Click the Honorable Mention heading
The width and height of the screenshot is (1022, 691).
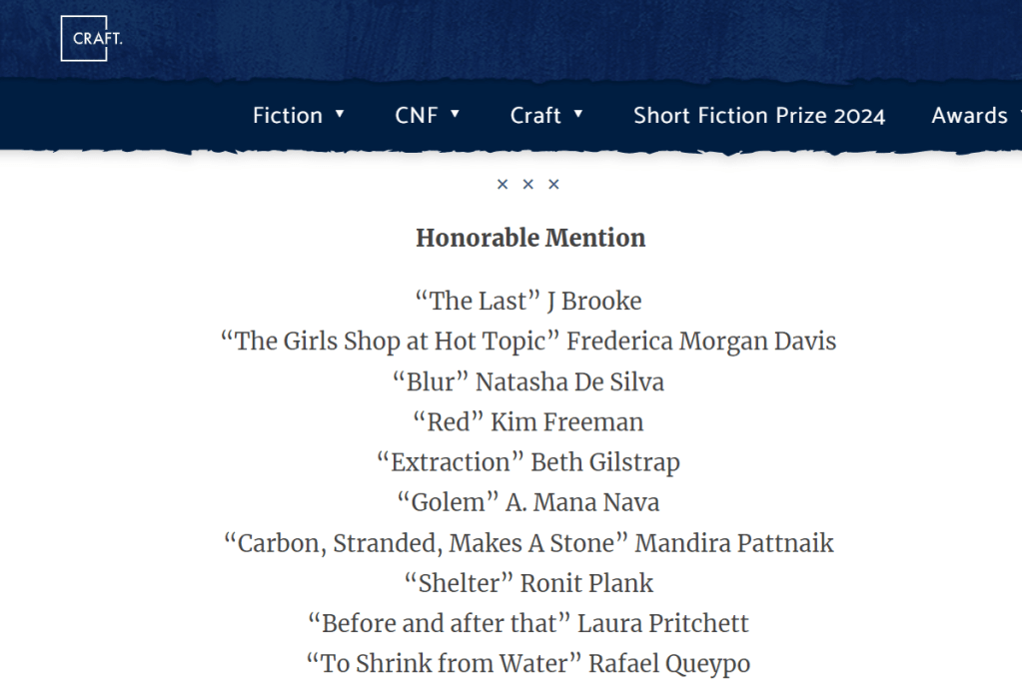click(x=530, y=238)
